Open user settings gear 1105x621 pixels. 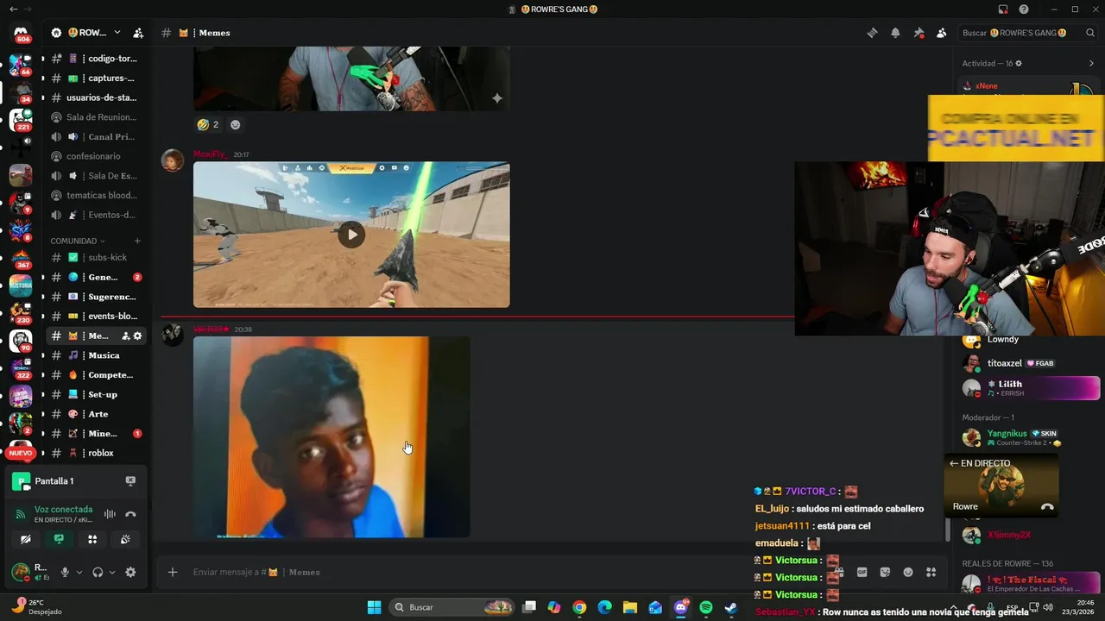[x=130, y=572]
